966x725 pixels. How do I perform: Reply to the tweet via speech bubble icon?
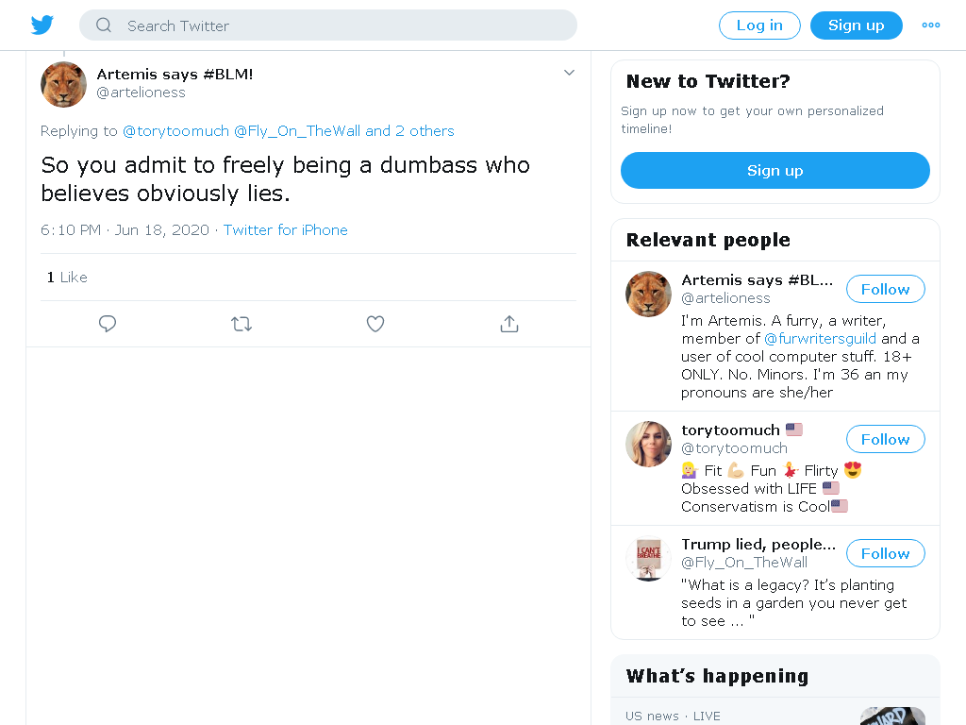pyautogui.click(x=108, y=324)
